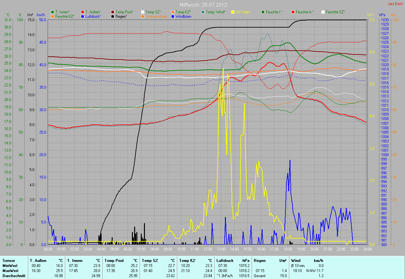Select the Sonnenschein legend label
405x279 pixels.
[156, 16]
